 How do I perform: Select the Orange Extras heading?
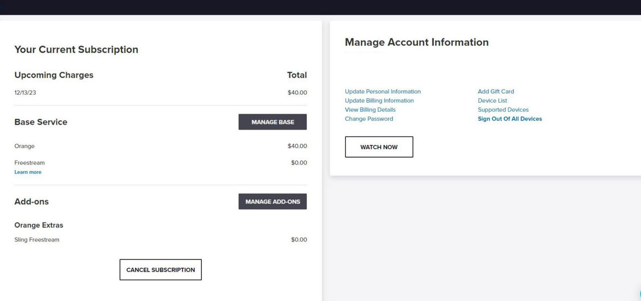[39, 225]
